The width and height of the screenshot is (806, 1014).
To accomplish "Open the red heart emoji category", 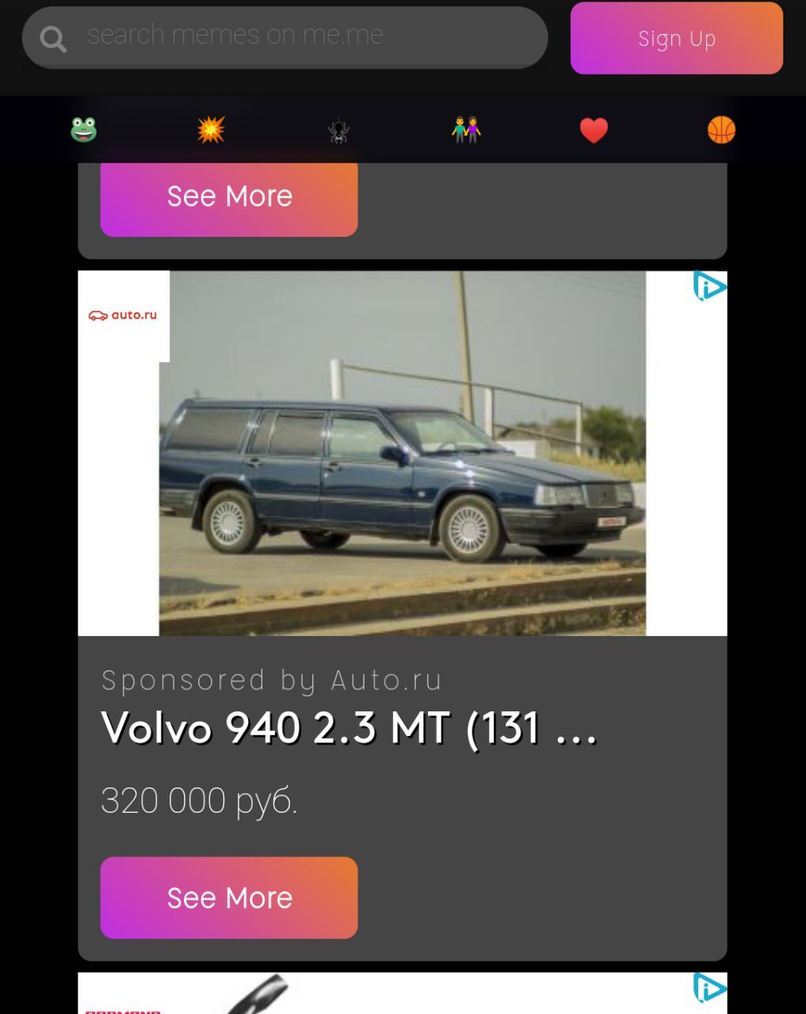I will point(594,130).
